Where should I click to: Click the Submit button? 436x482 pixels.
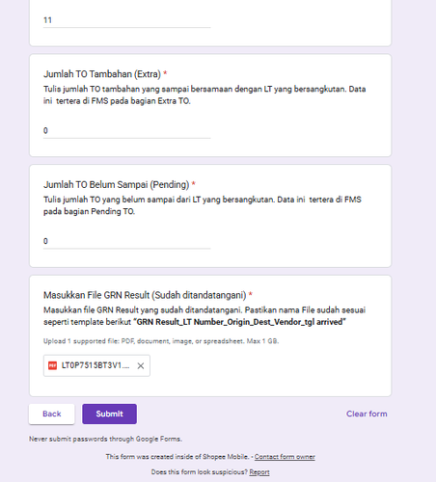109,414
